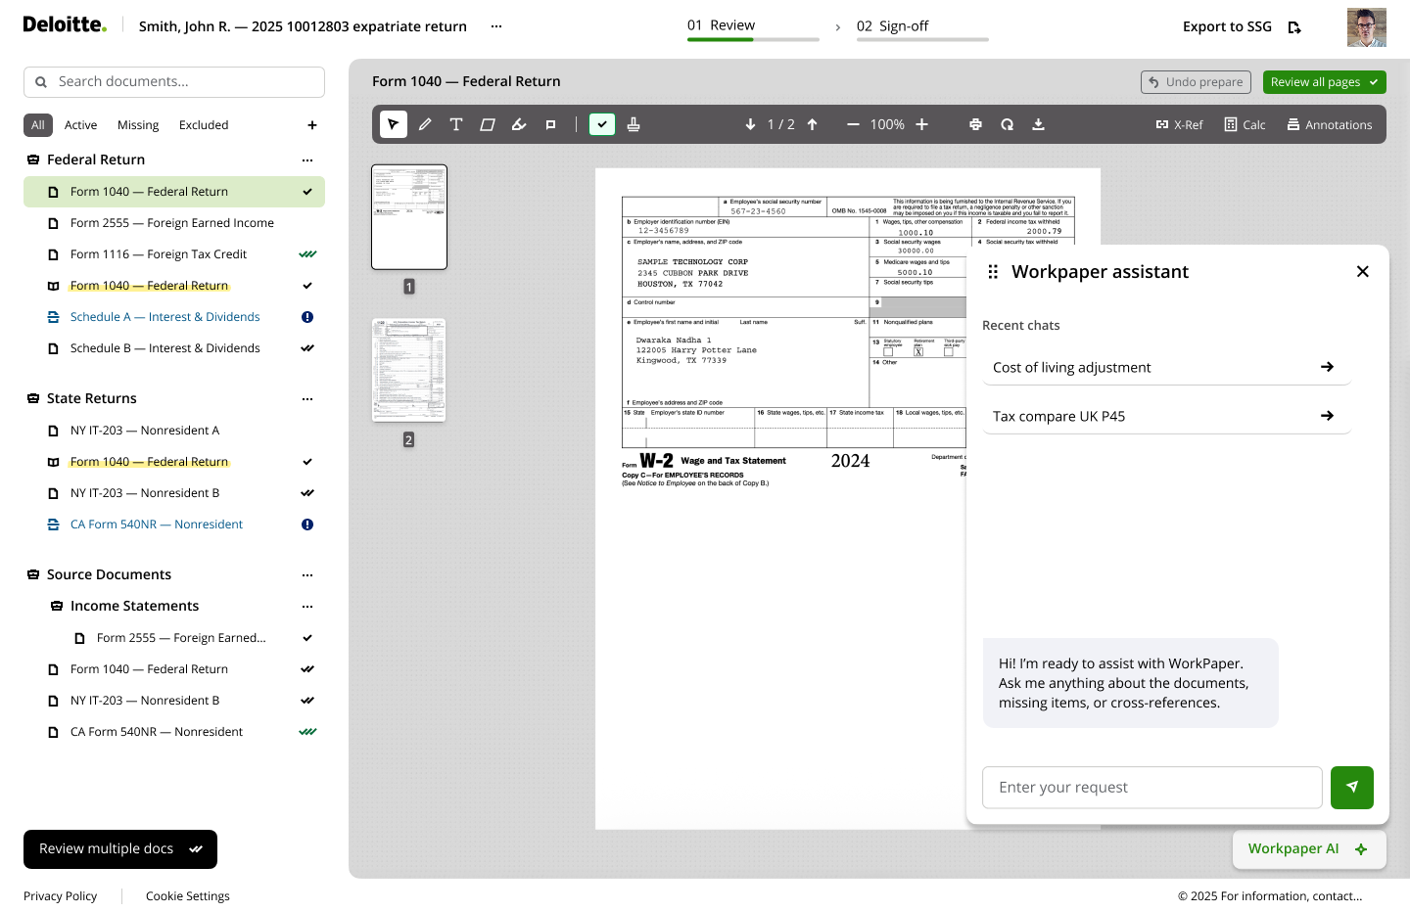Viewport: 1410px width, 912px height.
Task: Open the Annotations panel
Action: 1329,124
